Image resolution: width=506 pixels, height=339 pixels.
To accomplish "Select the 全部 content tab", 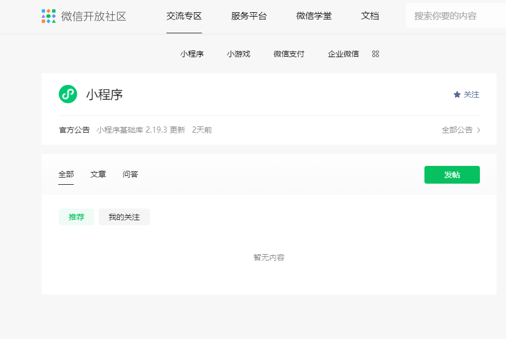I will [x=66, y=174].
